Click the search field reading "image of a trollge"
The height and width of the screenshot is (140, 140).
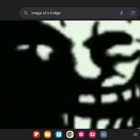79,13
